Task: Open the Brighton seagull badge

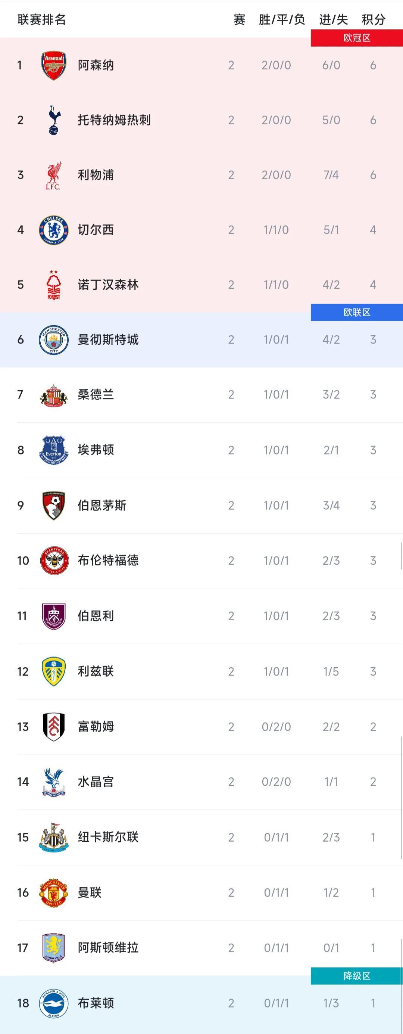Action: (53, 1003)
